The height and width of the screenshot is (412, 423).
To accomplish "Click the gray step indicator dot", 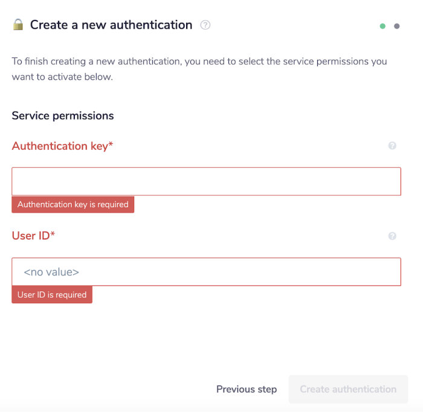I will (397, 27).
